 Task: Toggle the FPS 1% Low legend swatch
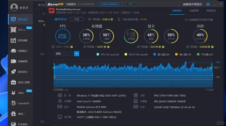[x=98, y=54]
